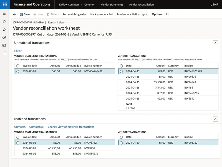The width and height of the screenshot is (222, 167).
Task: Click matched statements Invoice number header
Action: tap(93, 137)
